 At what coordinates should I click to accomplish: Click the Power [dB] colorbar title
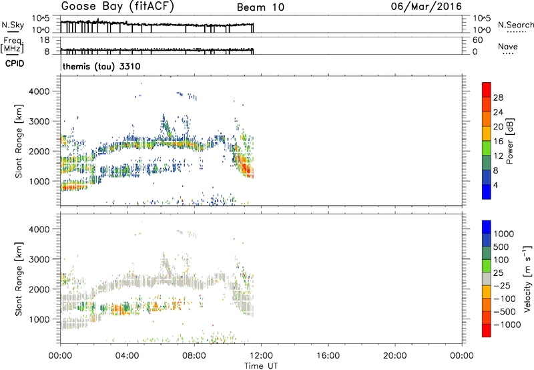coord(509,141)
